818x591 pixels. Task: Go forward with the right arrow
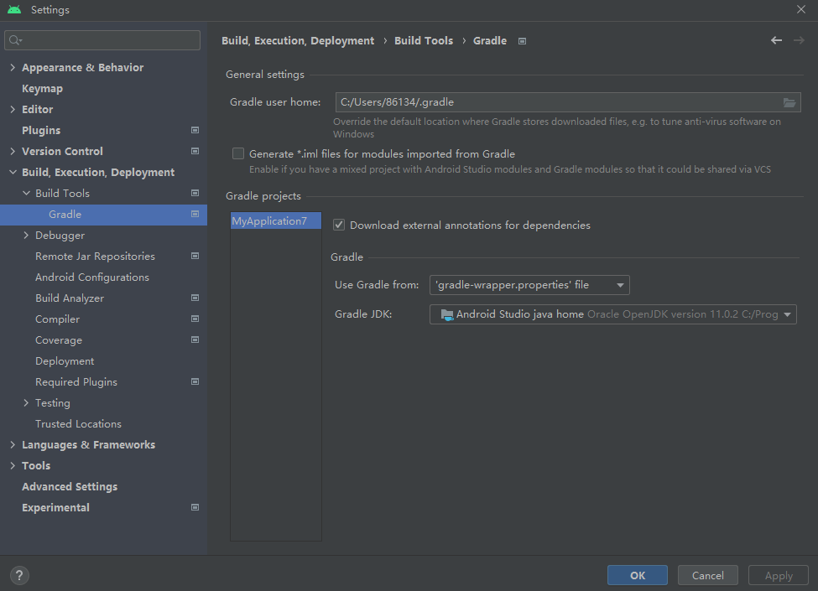coord(799,40)
